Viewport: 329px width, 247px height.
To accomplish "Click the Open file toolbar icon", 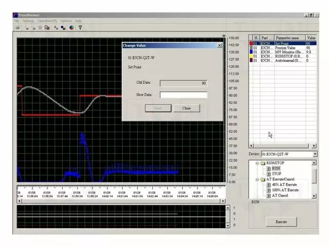I will pos(17,27).
